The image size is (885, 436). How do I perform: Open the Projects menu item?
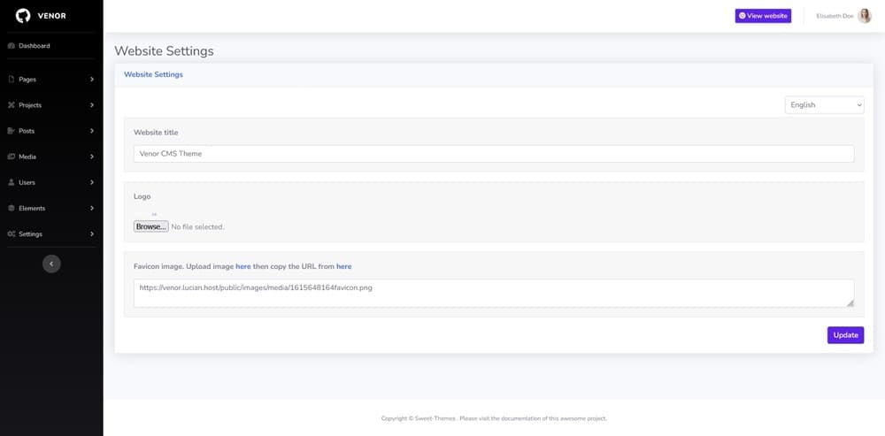coord(30,105)
